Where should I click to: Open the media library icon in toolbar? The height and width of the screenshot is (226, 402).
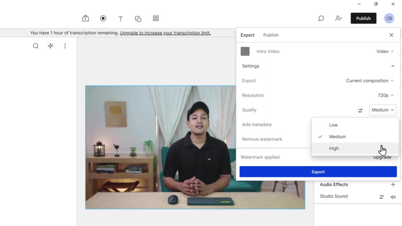point(86,18)
